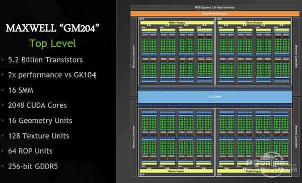The width and height of the screenshot is (302, 183).
Task: Click the 256-bit GDDR5 text
Action: point(33,166)
